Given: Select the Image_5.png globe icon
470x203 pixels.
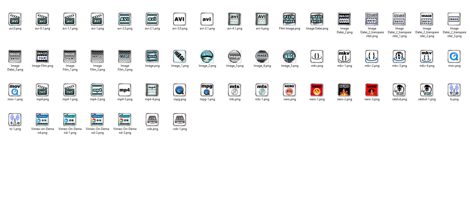Looking at the screenshot, I should pyautogui.click(x=290, y=56).
